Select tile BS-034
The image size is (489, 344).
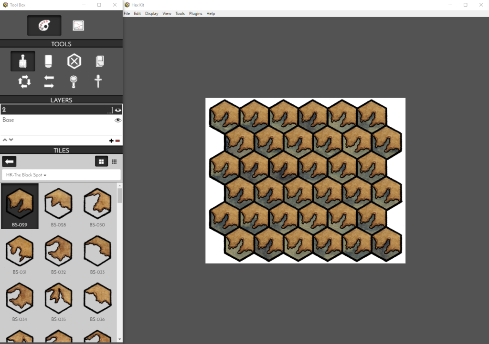click(x=20, y=301)
